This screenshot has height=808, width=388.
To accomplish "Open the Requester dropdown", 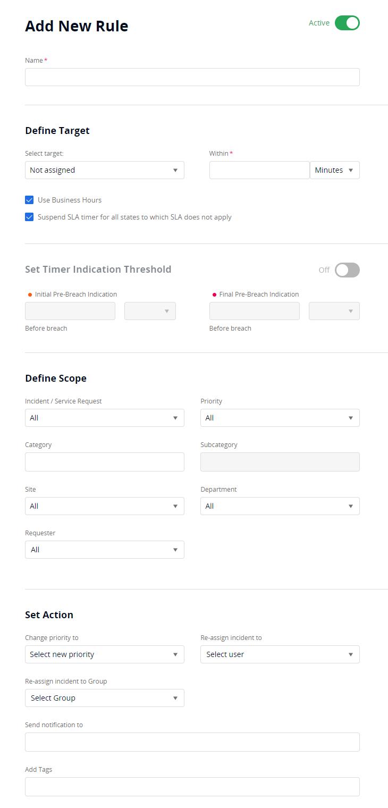I will [104, 550].
